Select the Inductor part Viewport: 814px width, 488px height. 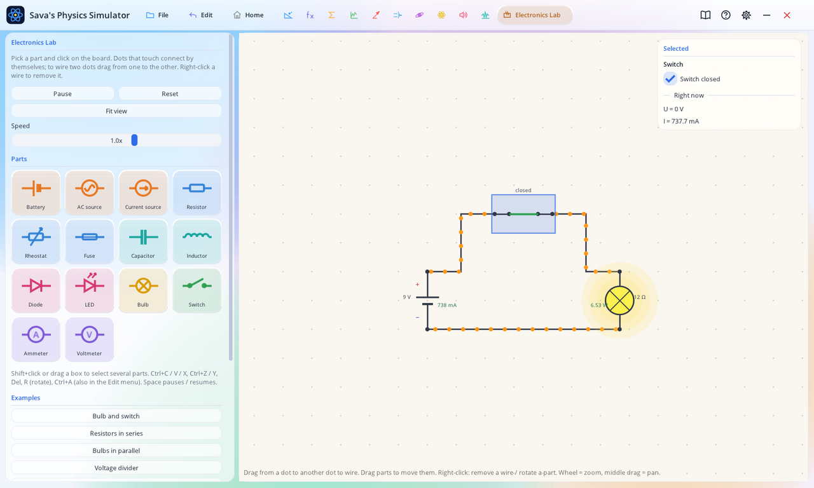pyautogui.click(x=197, y=241)
